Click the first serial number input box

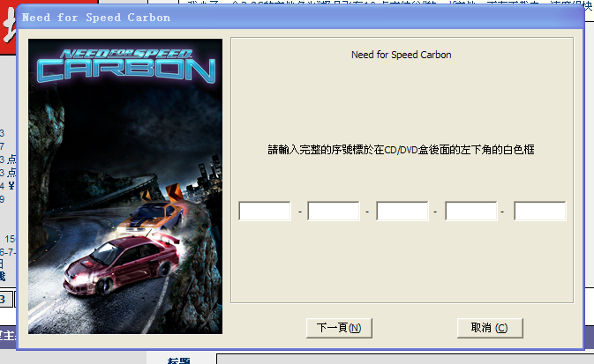[265, 211]
